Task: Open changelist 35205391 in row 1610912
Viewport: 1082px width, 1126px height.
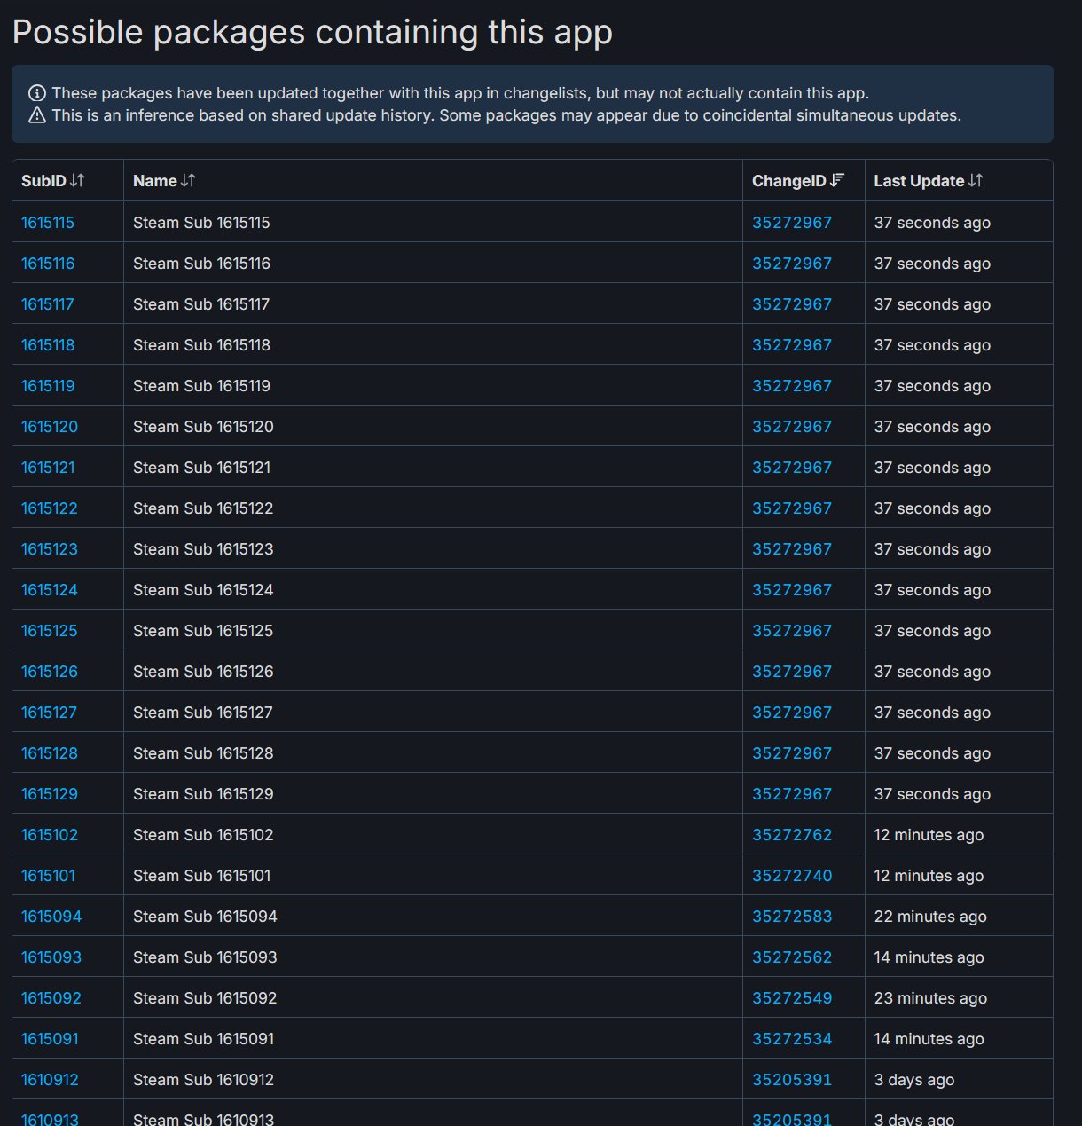Action: [792, 1080]
